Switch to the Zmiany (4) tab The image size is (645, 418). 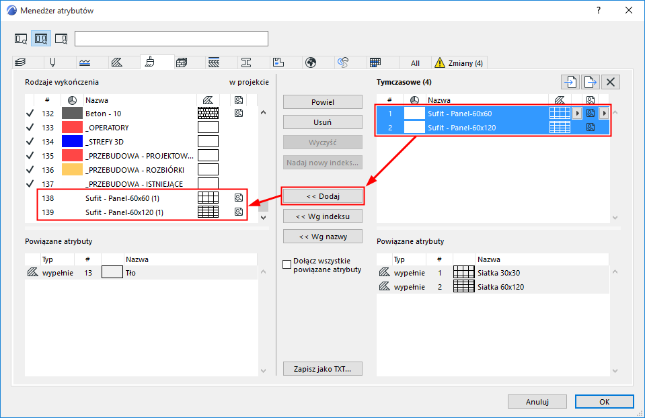(x=459, y=63)
